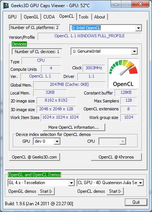Click the 'OpenCL 1.1 WINDOWS FULL_PROFILE' version text
Image resolution: width=152 pixels, height=212 pixels.
(89, 36)
